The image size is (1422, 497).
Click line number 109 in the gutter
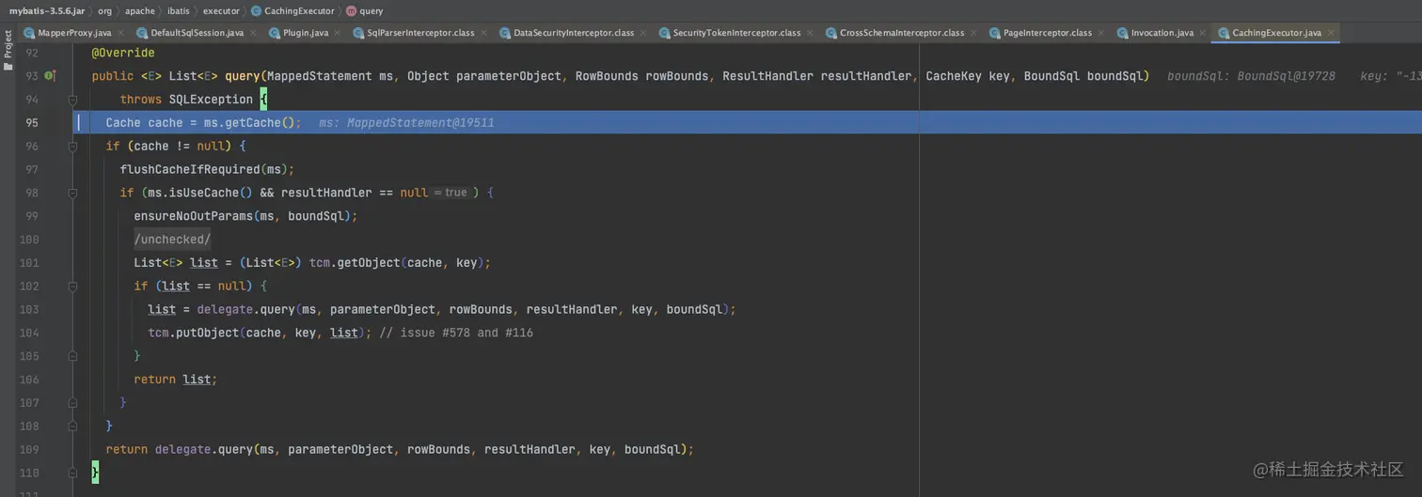[29, 449]
